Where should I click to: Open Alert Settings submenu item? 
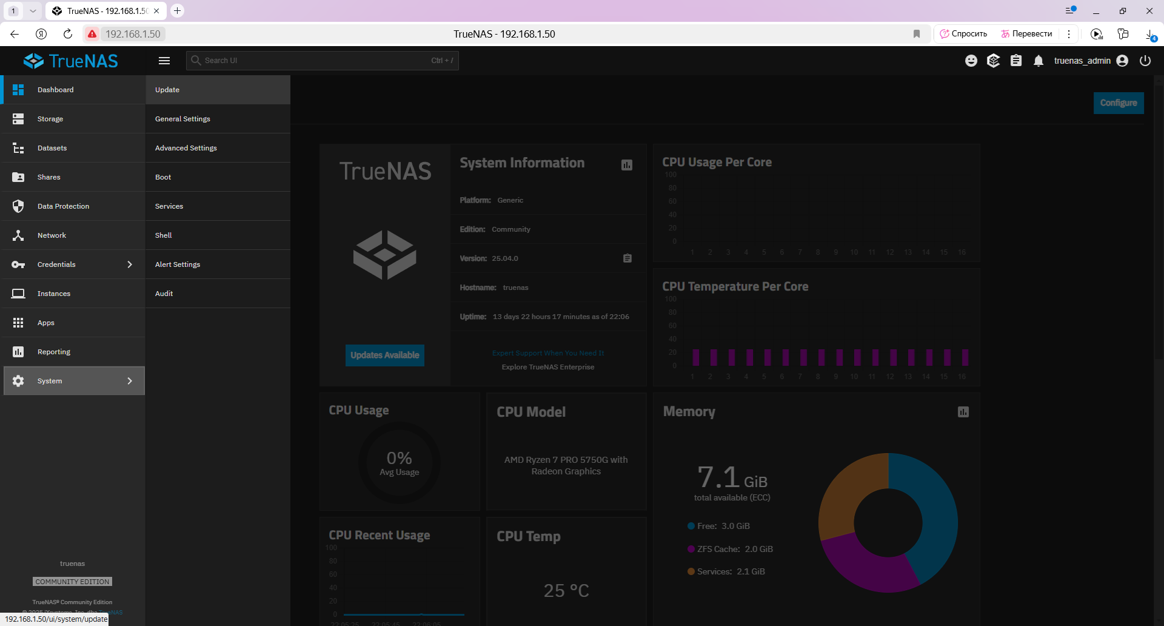(x=218, y=264)
